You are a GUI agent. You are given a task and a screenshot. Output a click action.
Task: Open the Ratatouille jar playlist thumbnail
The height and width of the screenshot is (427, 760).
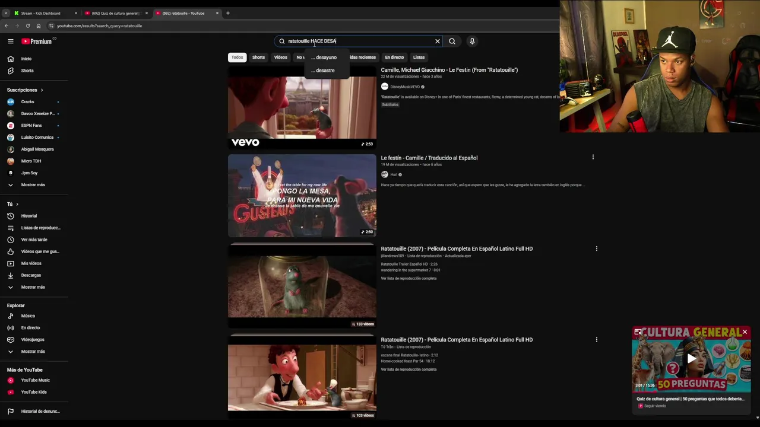point(302,285)
